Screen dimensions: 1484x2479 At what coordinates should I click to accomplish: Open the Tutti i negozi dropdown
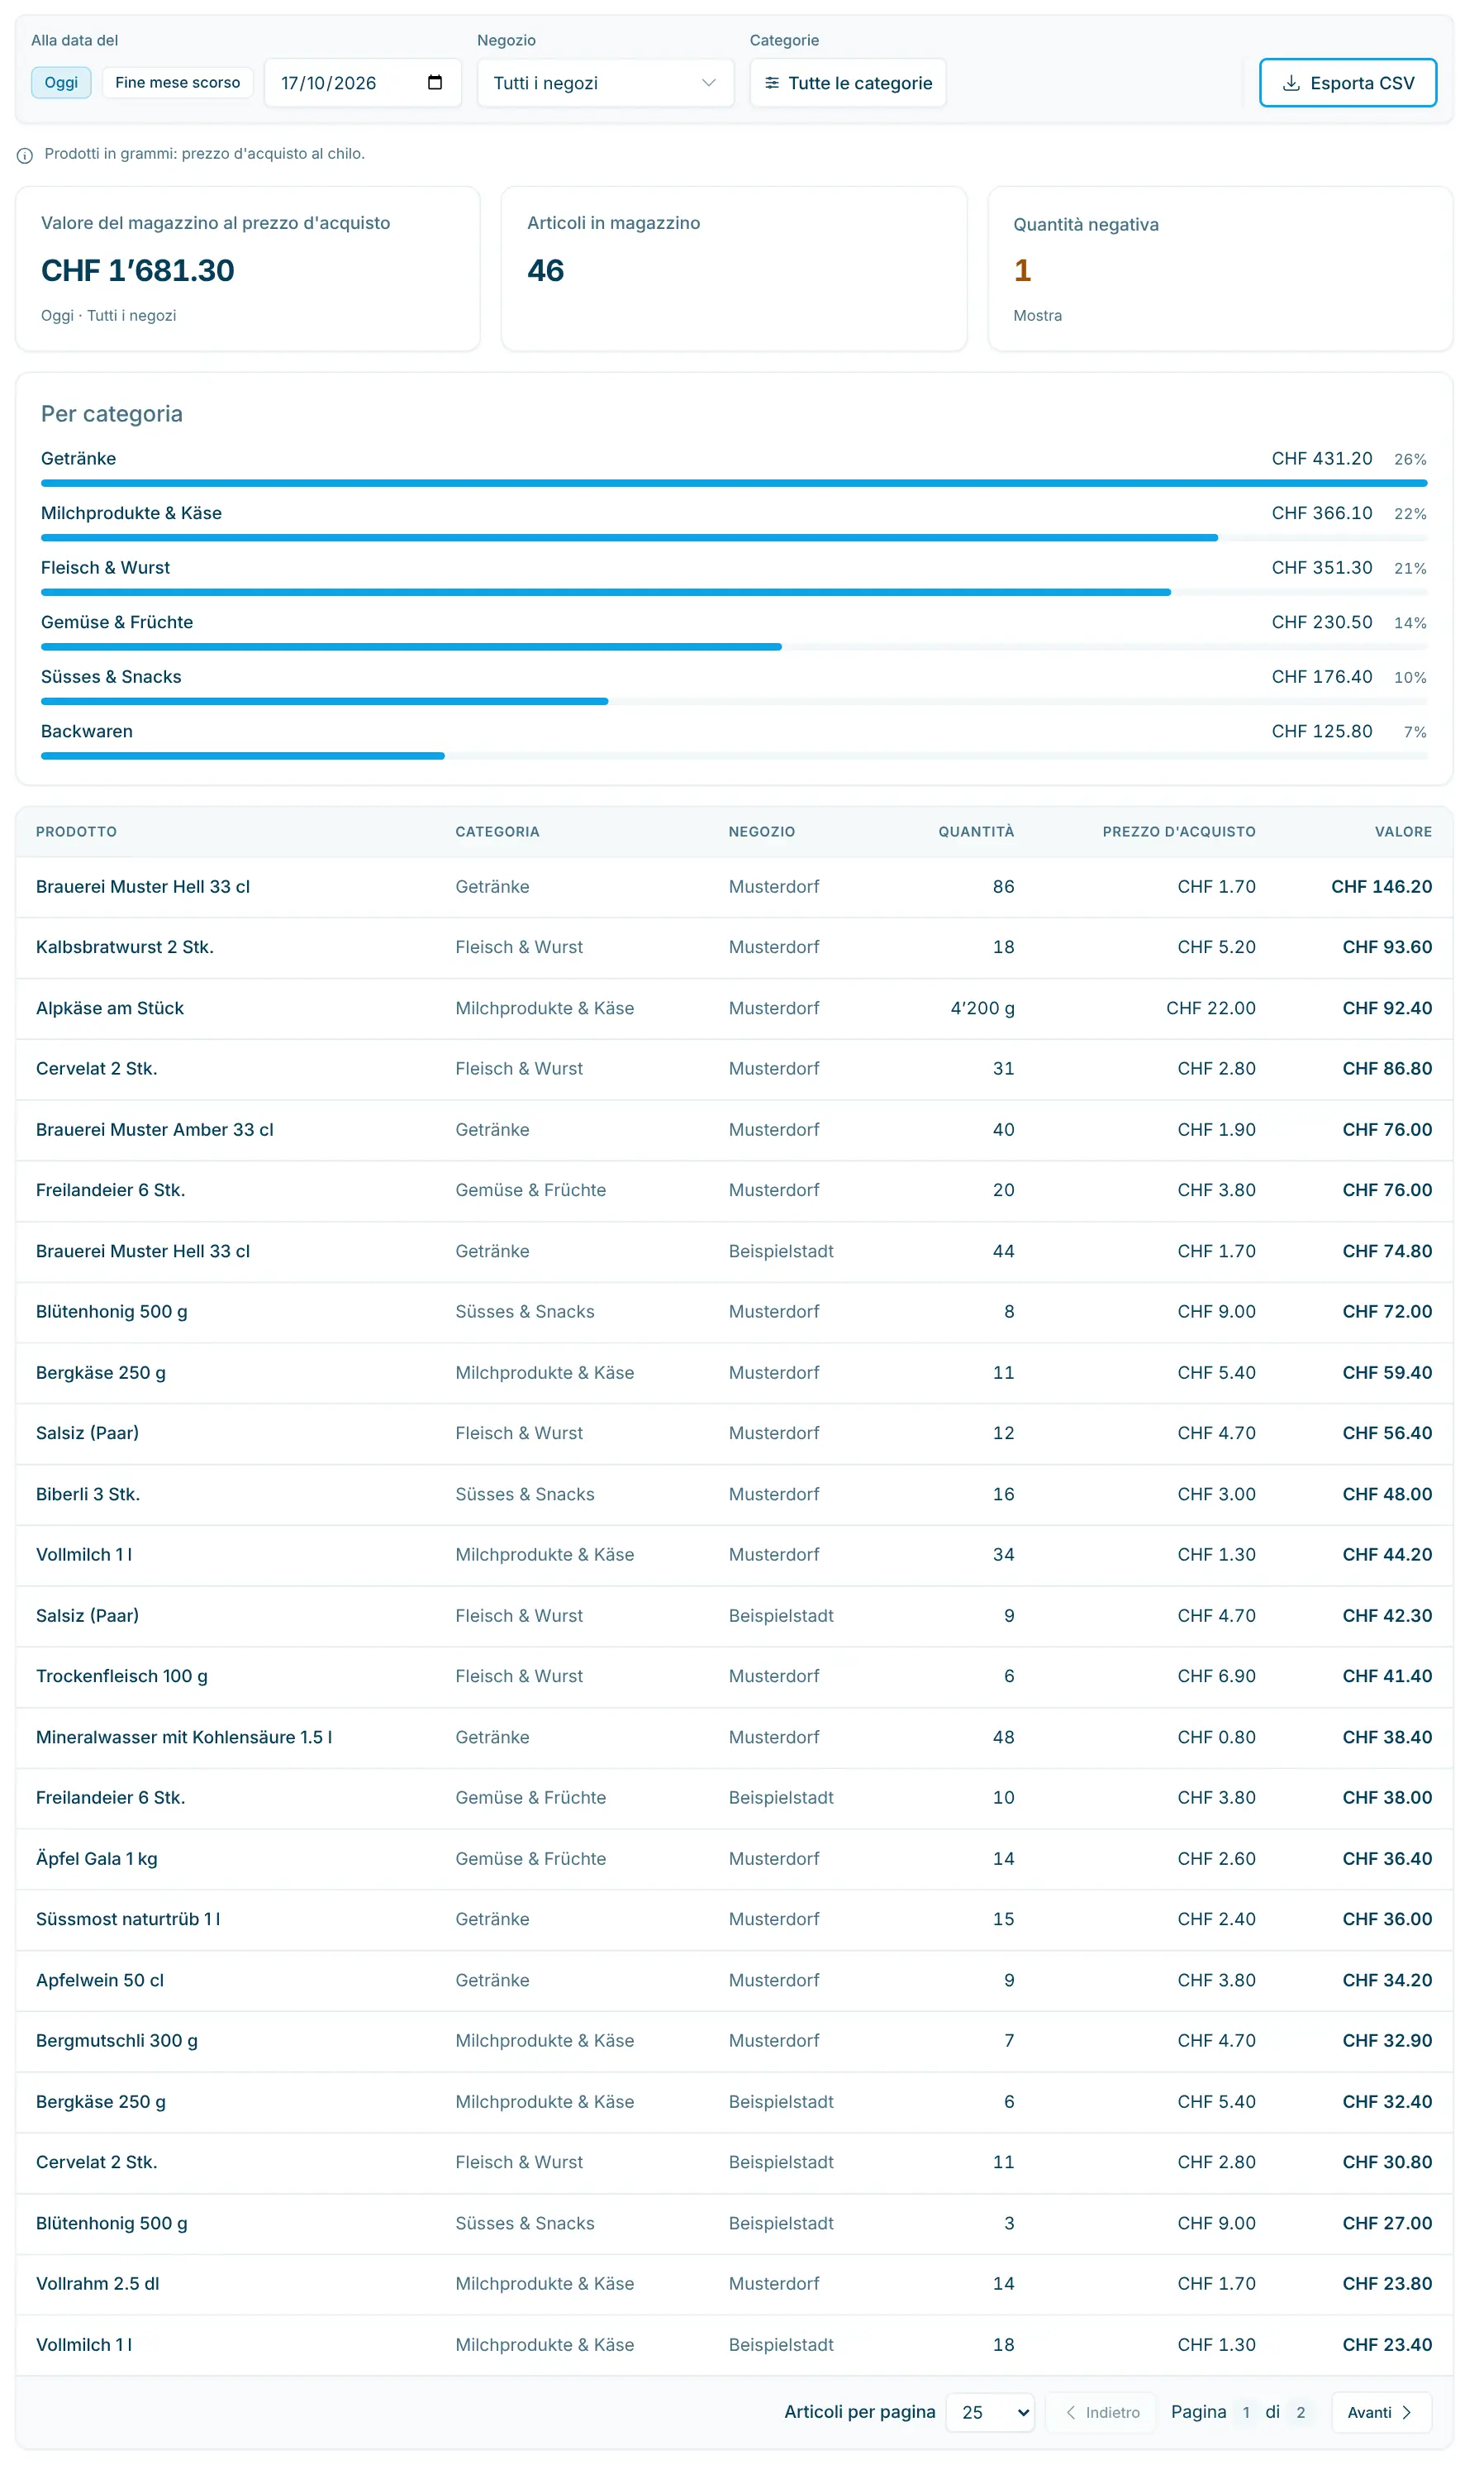tap(605, 83)
